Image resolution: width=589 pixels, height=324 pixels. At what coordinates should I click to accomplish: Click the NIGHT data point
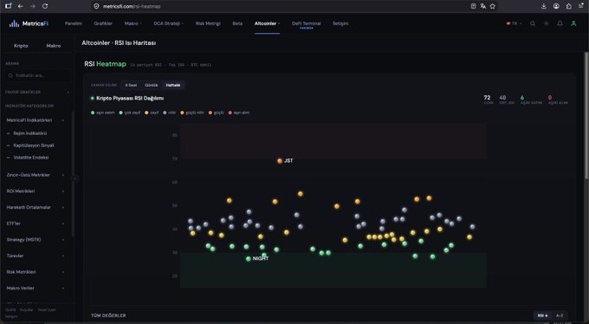[249, 259]
